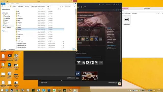Viewport: 163px width, 92px height.
Task: Click 'Counter-Strike Global Offensive' breadcrumb segment
Action: (38, 6)
